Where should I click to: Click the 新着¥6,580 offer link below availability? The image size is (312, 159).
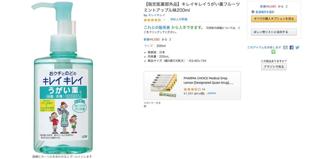(152, 39)
